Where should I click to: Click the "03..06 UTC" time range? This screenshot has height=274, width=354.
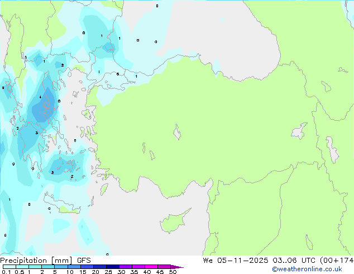(294, 261)
